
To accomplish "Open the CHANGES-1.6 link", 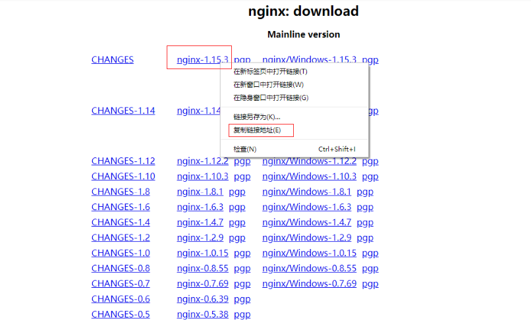I will click(121, 207).
